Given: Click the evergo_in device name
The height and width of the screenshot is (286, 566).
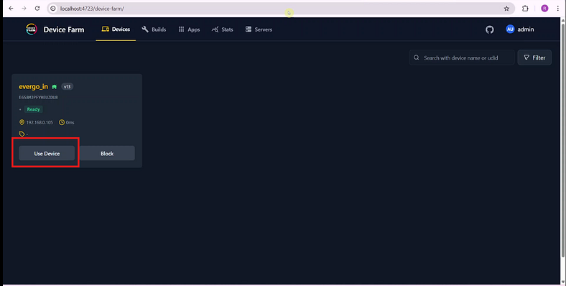Looking at the screenshot, I should click(x=33, y=87).
